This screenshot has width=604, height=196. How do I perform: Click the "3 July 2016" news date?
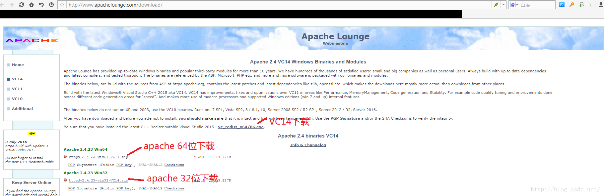pyautogui.click(x=16, y=142)
